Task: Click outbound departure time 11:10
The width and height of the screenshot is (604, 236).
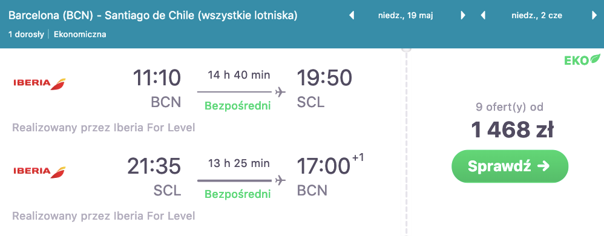Action: (157, 78)
